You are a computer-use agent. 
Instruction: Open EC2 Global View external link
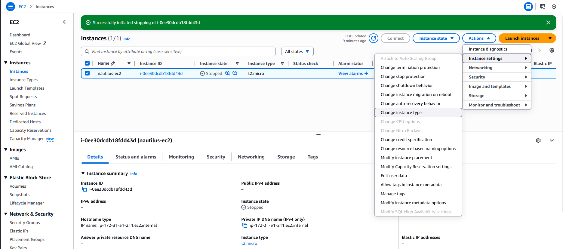coord(28,43)
